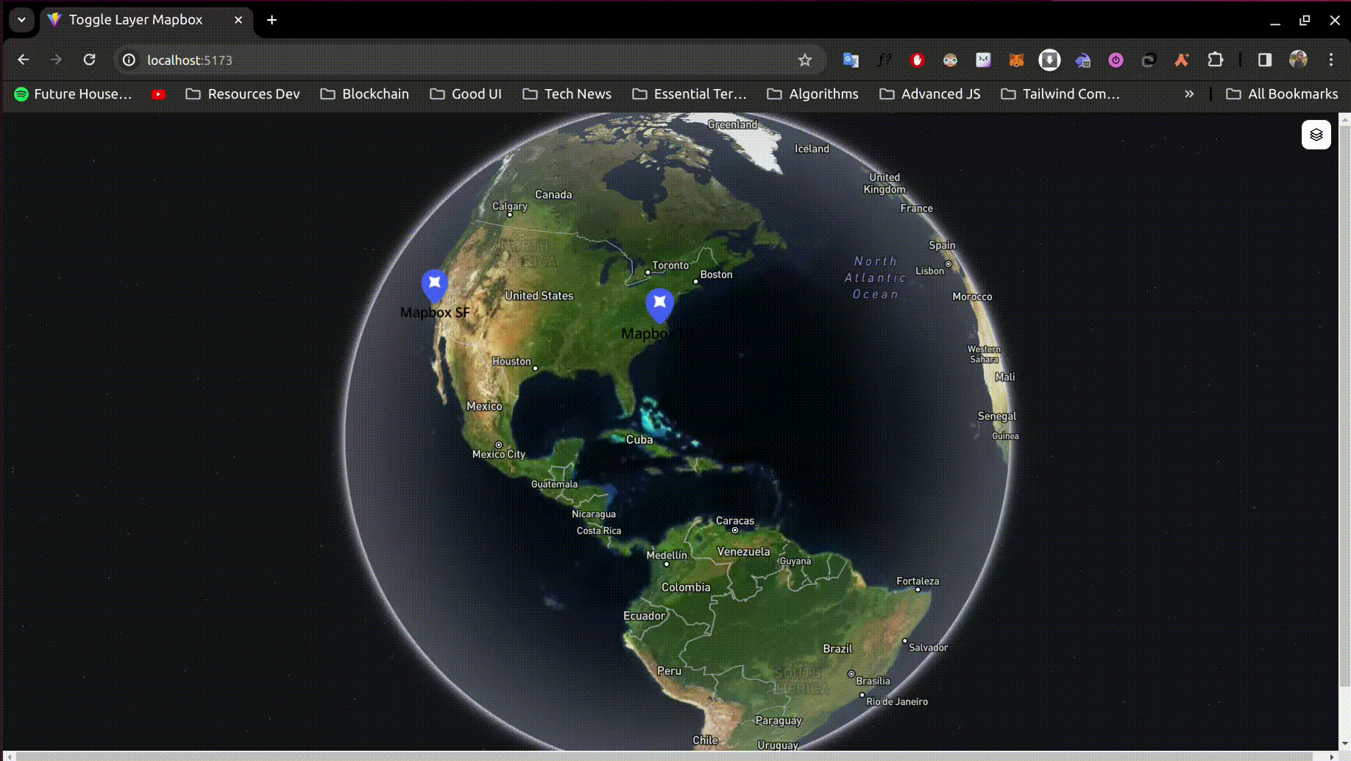Close the Toggle Layer Mapbox tab
The image size is (1351, 761).
(238, 20)
